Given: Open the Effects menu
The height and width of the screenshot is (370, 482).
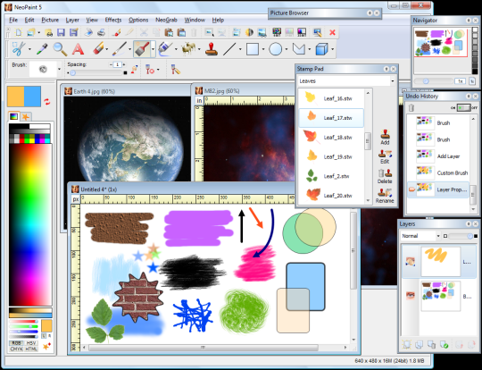Looking at the screenshot, I should pos(113,20).
